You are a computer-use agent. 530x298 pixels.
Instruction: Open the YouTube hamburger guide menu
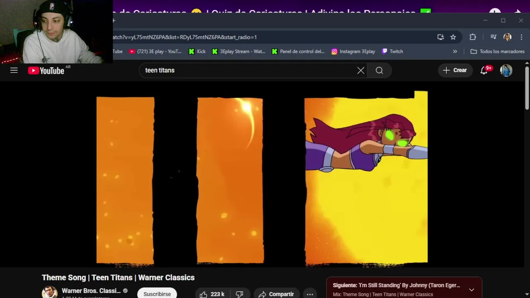coord(14,70)
